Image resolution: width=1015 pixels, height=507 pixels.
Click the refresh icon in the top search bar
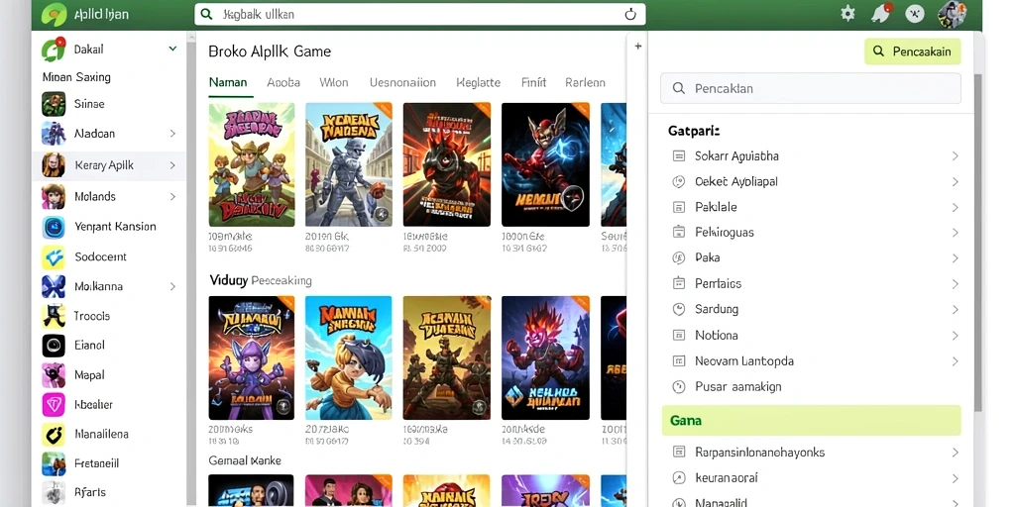(x=630, y=14)
